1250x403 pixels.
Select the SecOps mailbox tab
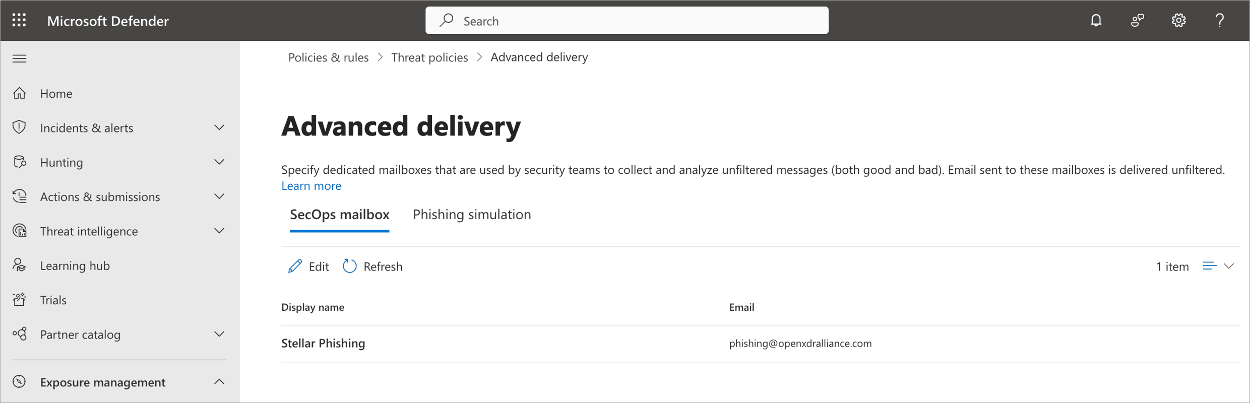[x=339, y=214]
